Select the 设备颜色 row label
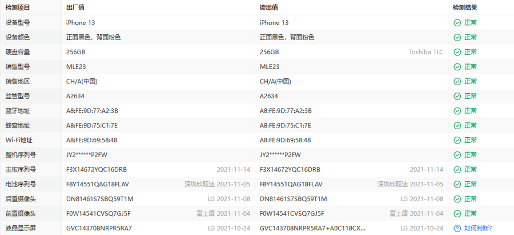514x235 pixels. tap(18, 37)
